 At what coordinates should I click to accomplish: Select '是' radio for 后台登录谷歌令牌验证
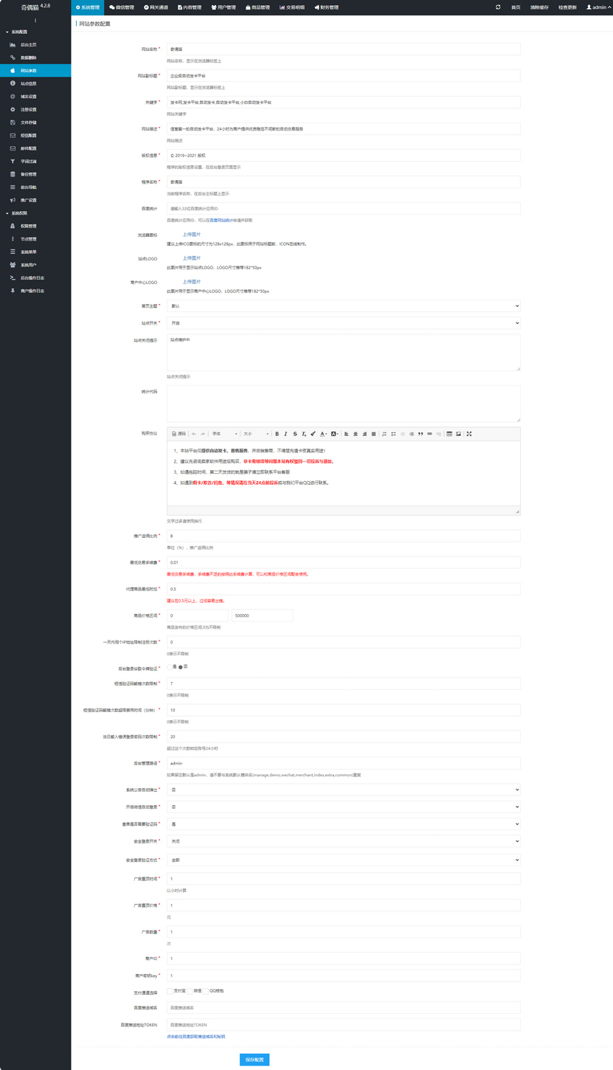coord(170,666)
